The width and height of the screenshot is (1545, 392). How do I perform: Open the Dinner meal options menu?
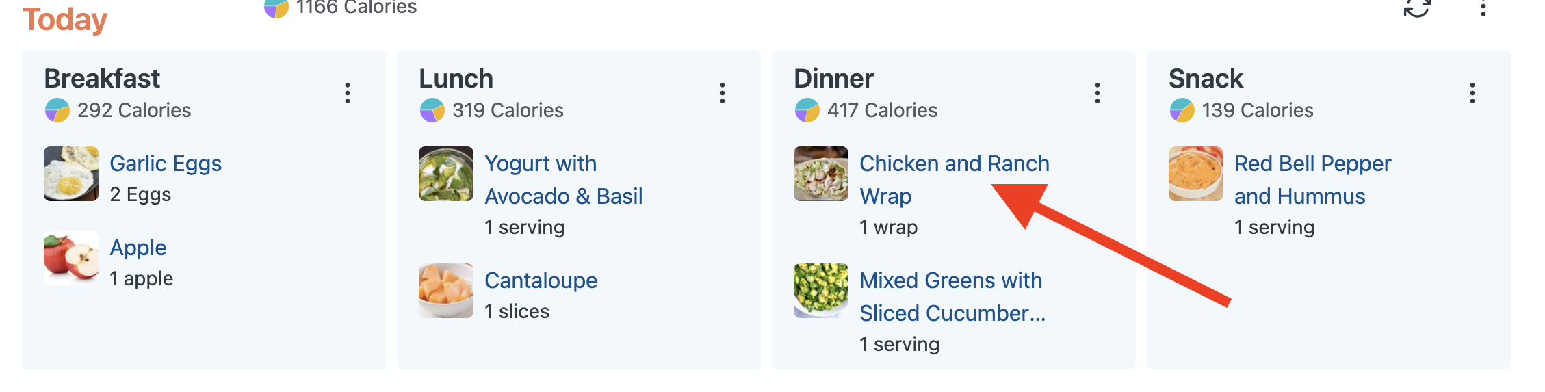1098,93
